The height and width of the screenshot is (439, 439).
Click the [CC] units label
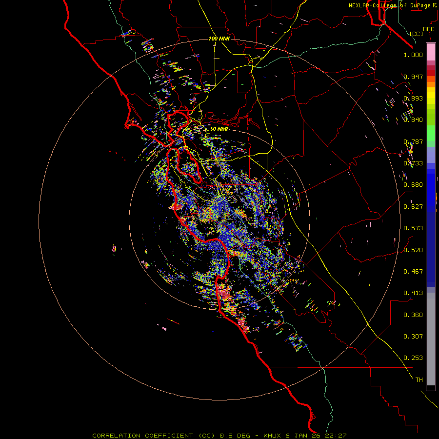(x=417, y=34)
